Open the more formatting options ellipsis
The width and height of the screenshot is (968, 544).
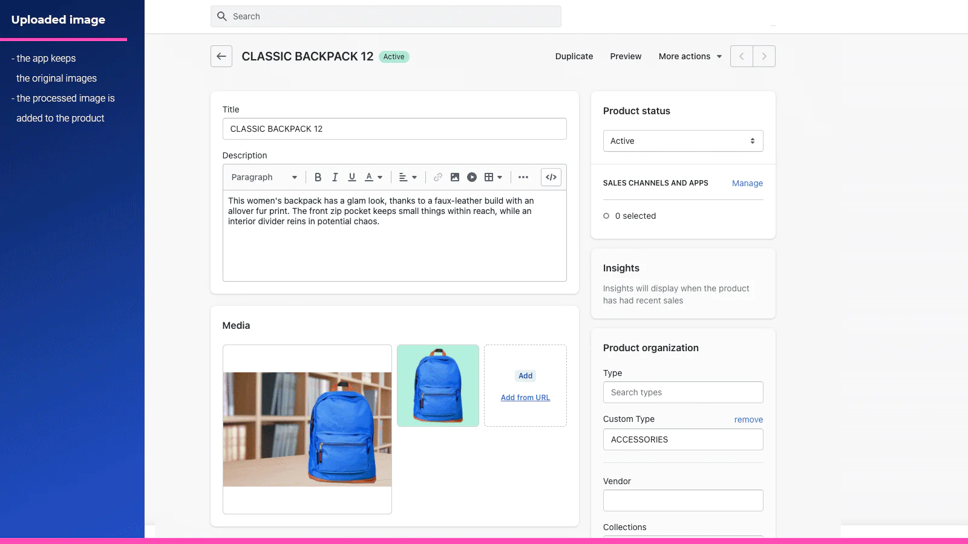(523, 177)
